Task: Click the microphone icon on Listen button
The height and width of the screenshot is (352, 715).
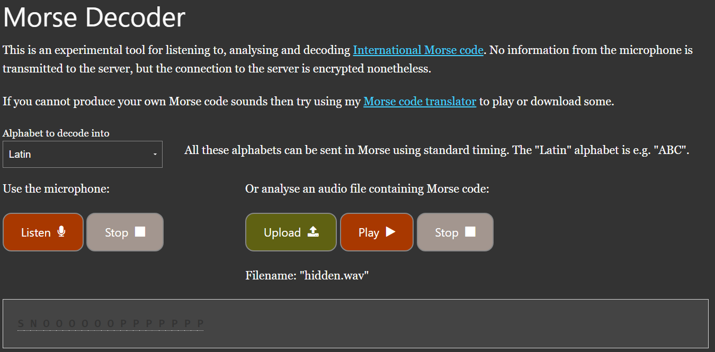Action: coord(61,232)
